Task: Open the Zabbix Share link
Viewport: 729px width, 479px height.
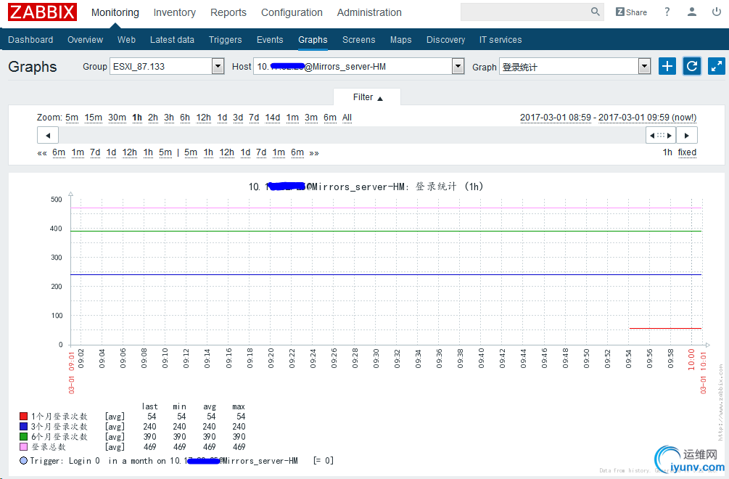Action: point(631,12)
